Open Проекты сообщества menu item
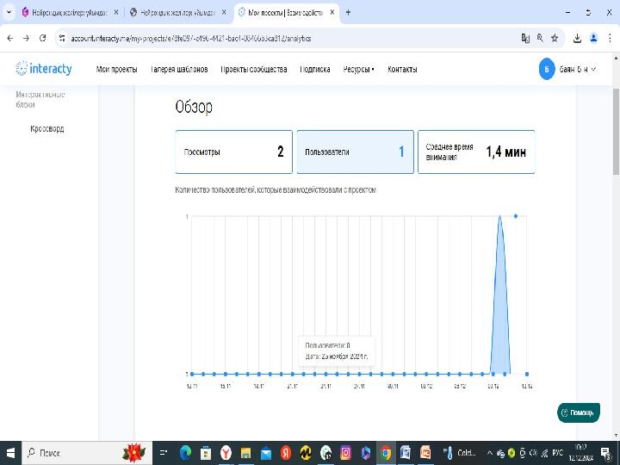This screenshot has height=465, width=620. pos(254,69)
